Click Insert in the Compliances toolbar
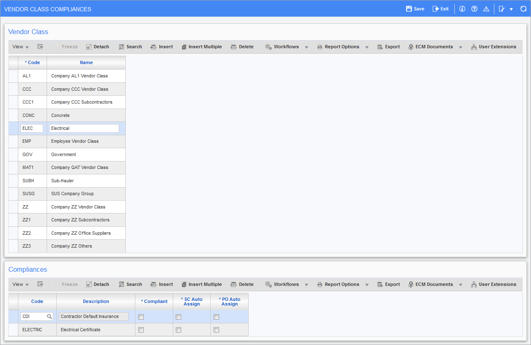This screenshot has height=345, width=531. [x=162, y=284]
